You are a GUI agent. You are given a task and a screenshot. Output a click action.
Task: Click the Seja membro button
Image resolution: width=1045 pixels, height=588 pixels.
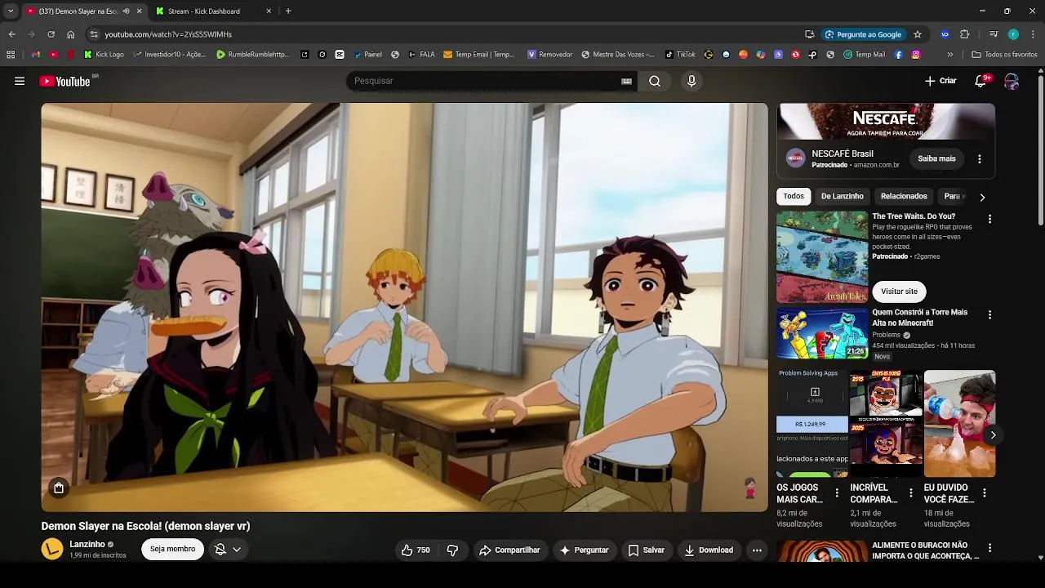pos(172,549)
